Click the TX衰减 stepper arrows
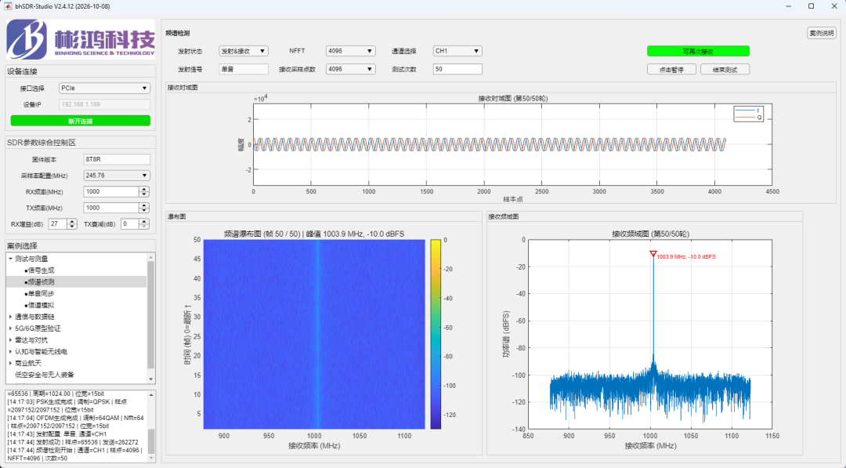The image size is (846, 468). [x=144, y=224]
